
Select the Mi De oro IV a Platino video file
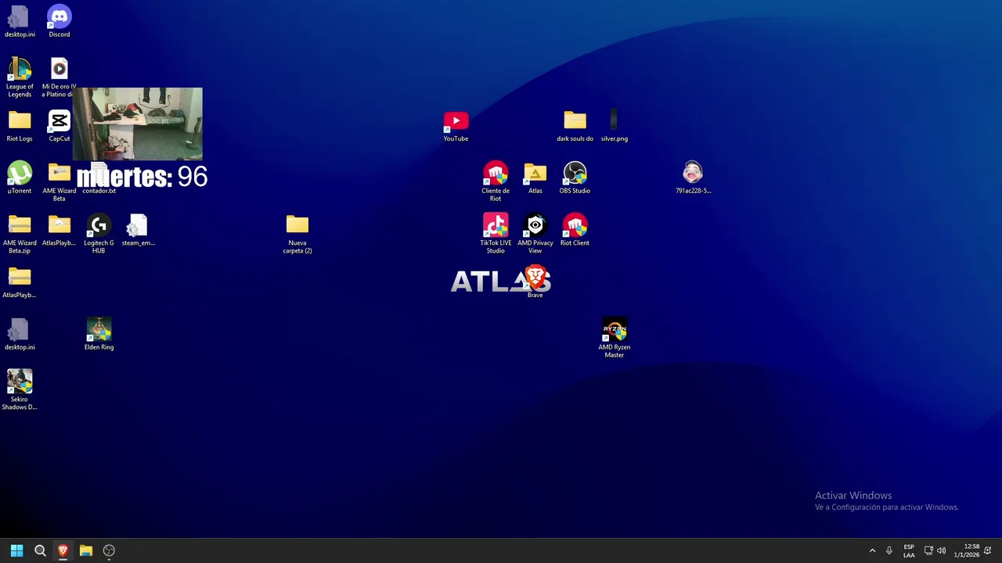pos(59,77)
